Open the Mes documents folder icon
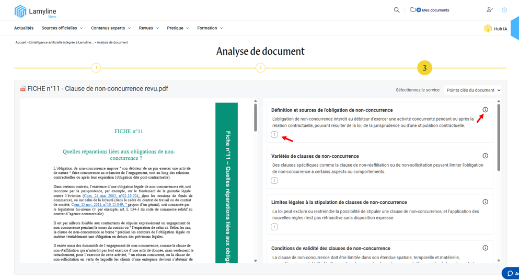The height and width of the screenshot is (280, 519). click(413, 9)
